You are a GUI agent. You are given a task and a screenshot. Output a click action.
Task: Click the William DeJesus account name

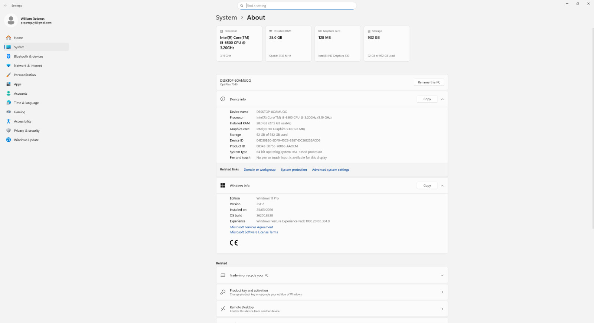click(33, 19)
